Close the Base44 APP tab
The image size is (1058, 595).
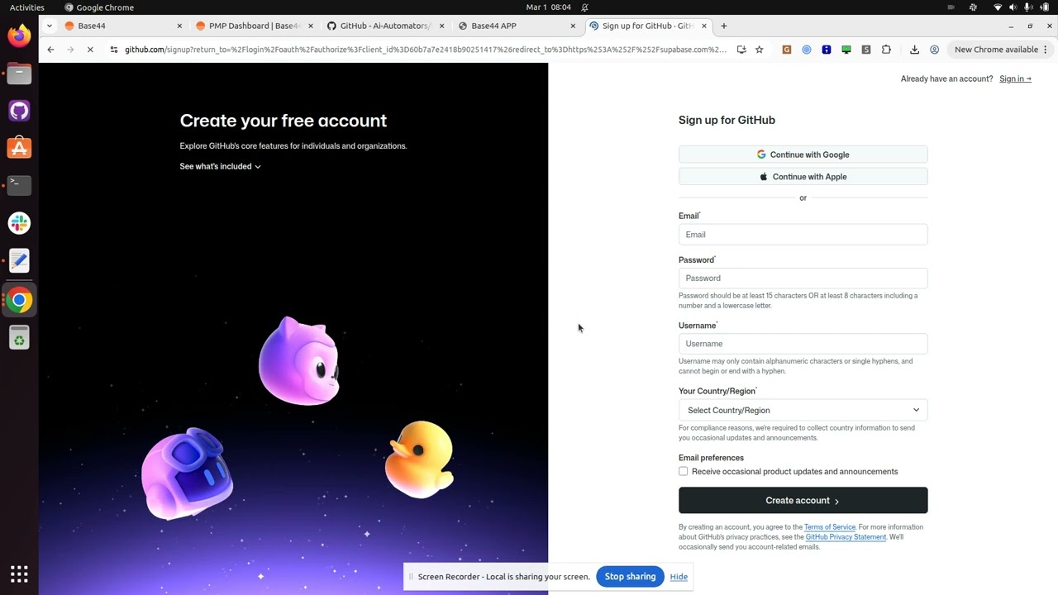click(x=574, y=26)
